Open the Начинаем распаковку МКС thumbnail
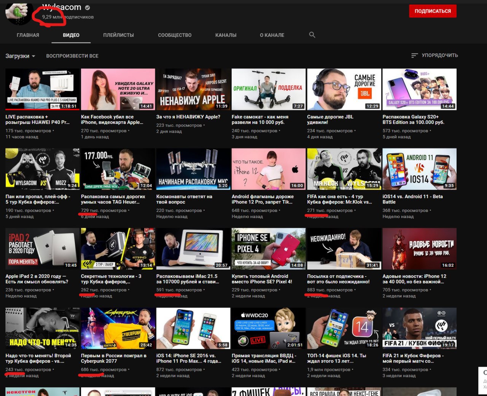This screenshot has height=396, width=487. click(193, 169)
